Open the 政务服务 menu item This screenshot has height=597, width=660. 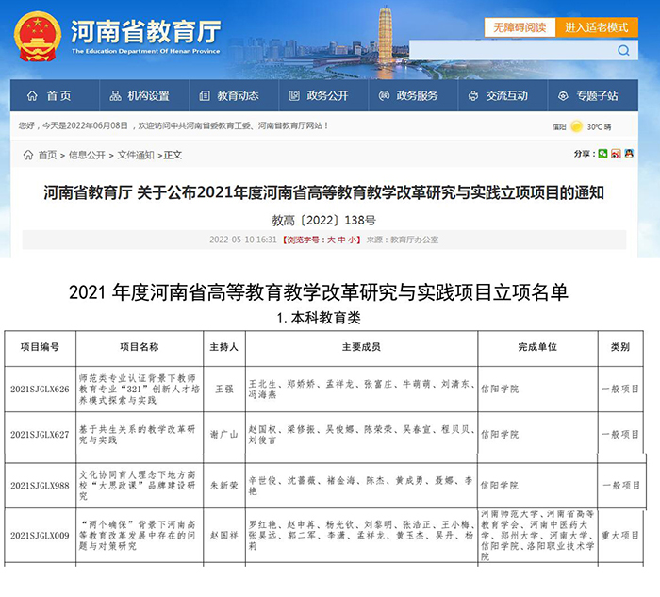point(408,96)
